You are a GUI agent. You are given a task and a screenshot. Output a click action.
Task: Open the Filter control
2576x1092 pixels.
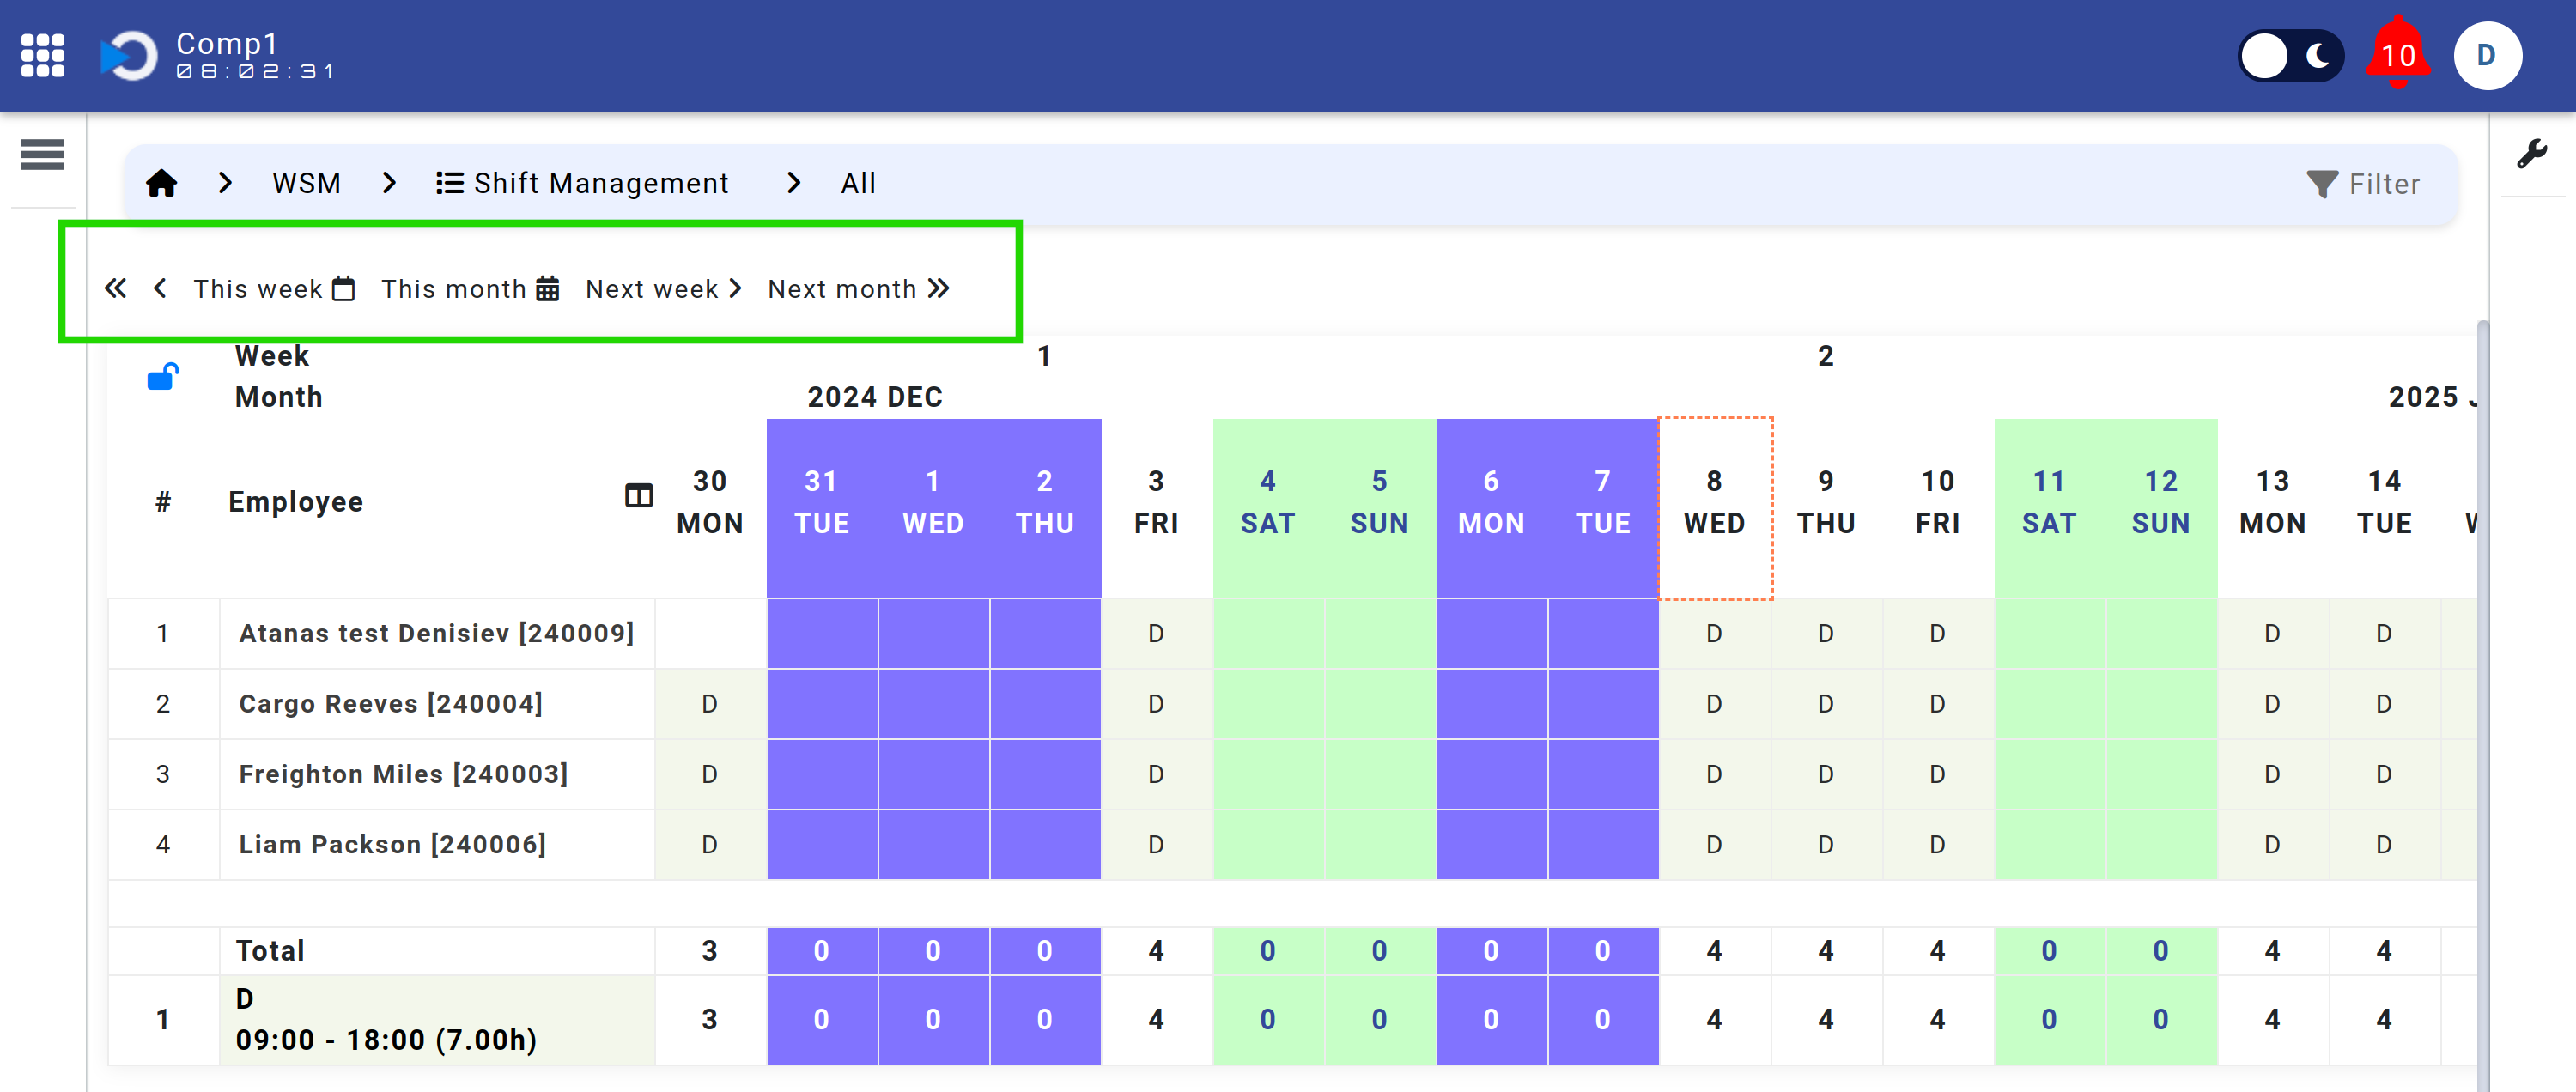tap(2363, 184)
